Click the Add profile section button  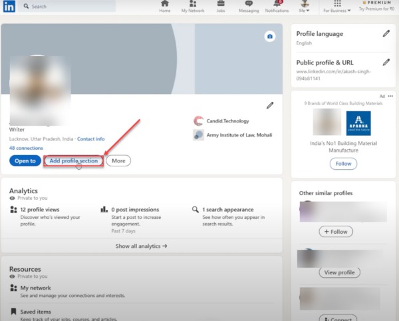click(x=74, y=160)
